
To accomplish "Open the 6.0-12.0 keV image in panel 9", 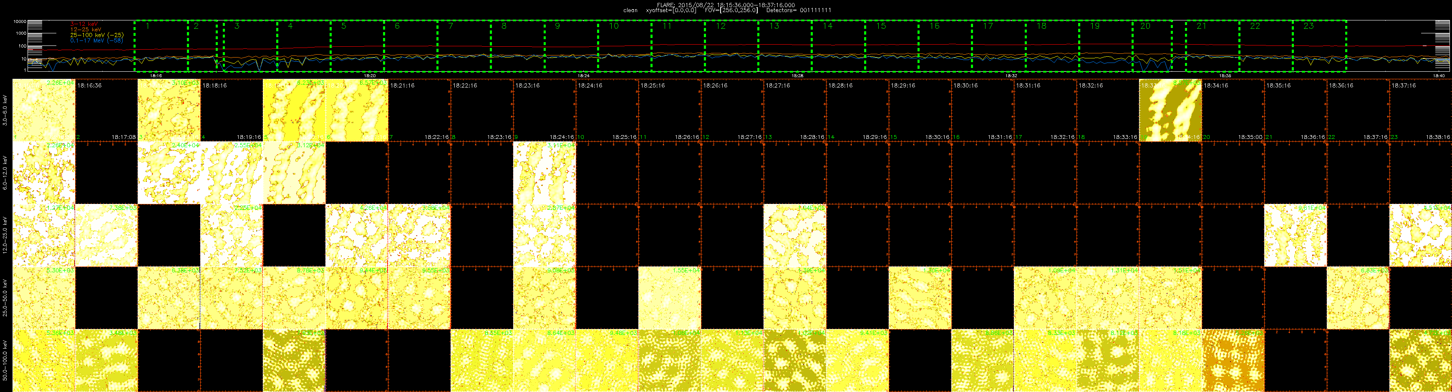I will point(544,173).
